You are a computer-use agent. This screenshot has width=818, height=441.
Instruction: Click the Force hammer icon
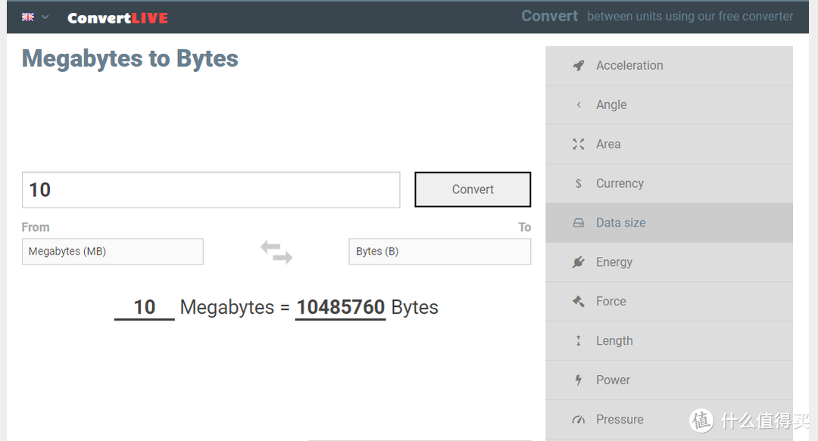pyautogui.click(x=579, y=302)
